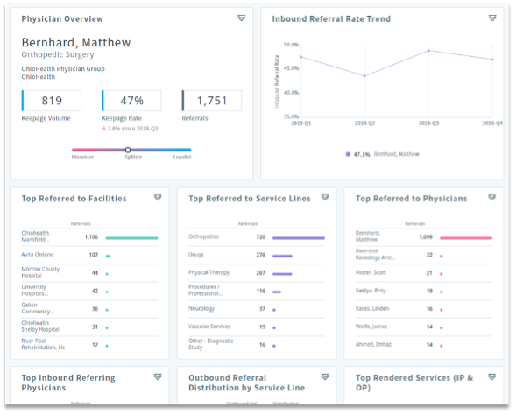Select University Hospitals facility row
This screenshot has width=516, height=415.
pos(89,291)
